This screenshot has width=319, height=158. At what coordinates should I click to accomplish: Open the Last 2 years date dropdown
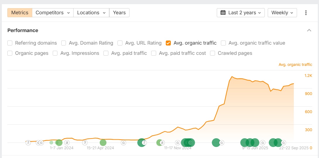pos(241,13)
